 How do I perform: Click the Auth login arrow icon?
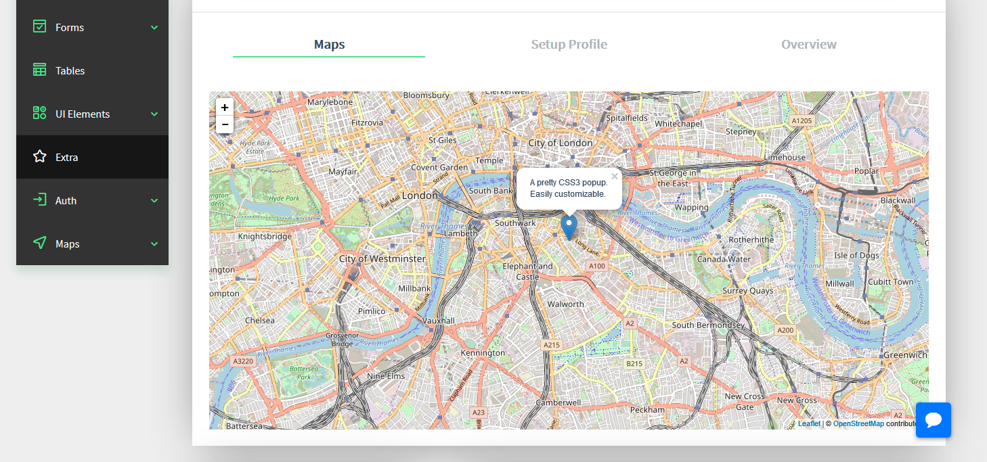click(x=40, y=200)
